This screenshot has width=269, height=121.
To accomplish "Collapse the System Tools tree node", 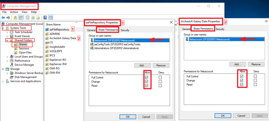I will coord(3,28).
